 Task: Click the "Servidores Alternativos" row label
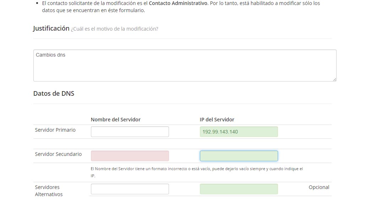(x=49, y=190)
